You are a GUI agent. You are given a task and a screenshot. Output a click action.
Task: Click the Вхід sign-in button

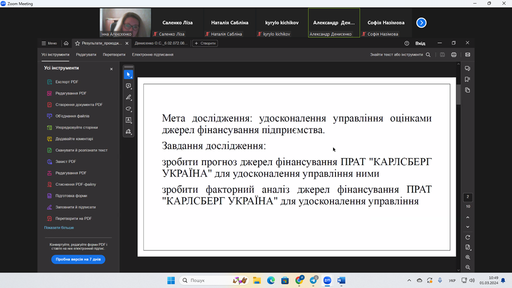(420, 43)
